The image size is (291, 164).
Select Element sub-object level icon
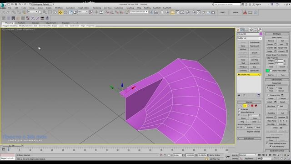point(256,106)
